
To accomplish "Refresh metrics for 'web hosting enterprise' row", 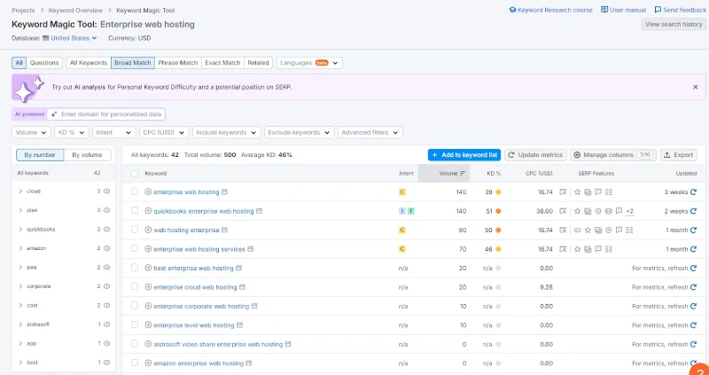I will point(693,230).
